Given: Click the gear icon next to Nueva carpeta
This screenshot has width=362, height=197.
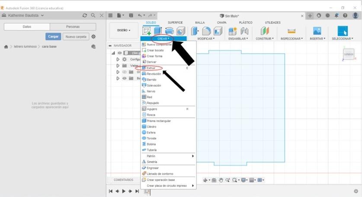Looking at the screenshot, I should click(93, 36).
